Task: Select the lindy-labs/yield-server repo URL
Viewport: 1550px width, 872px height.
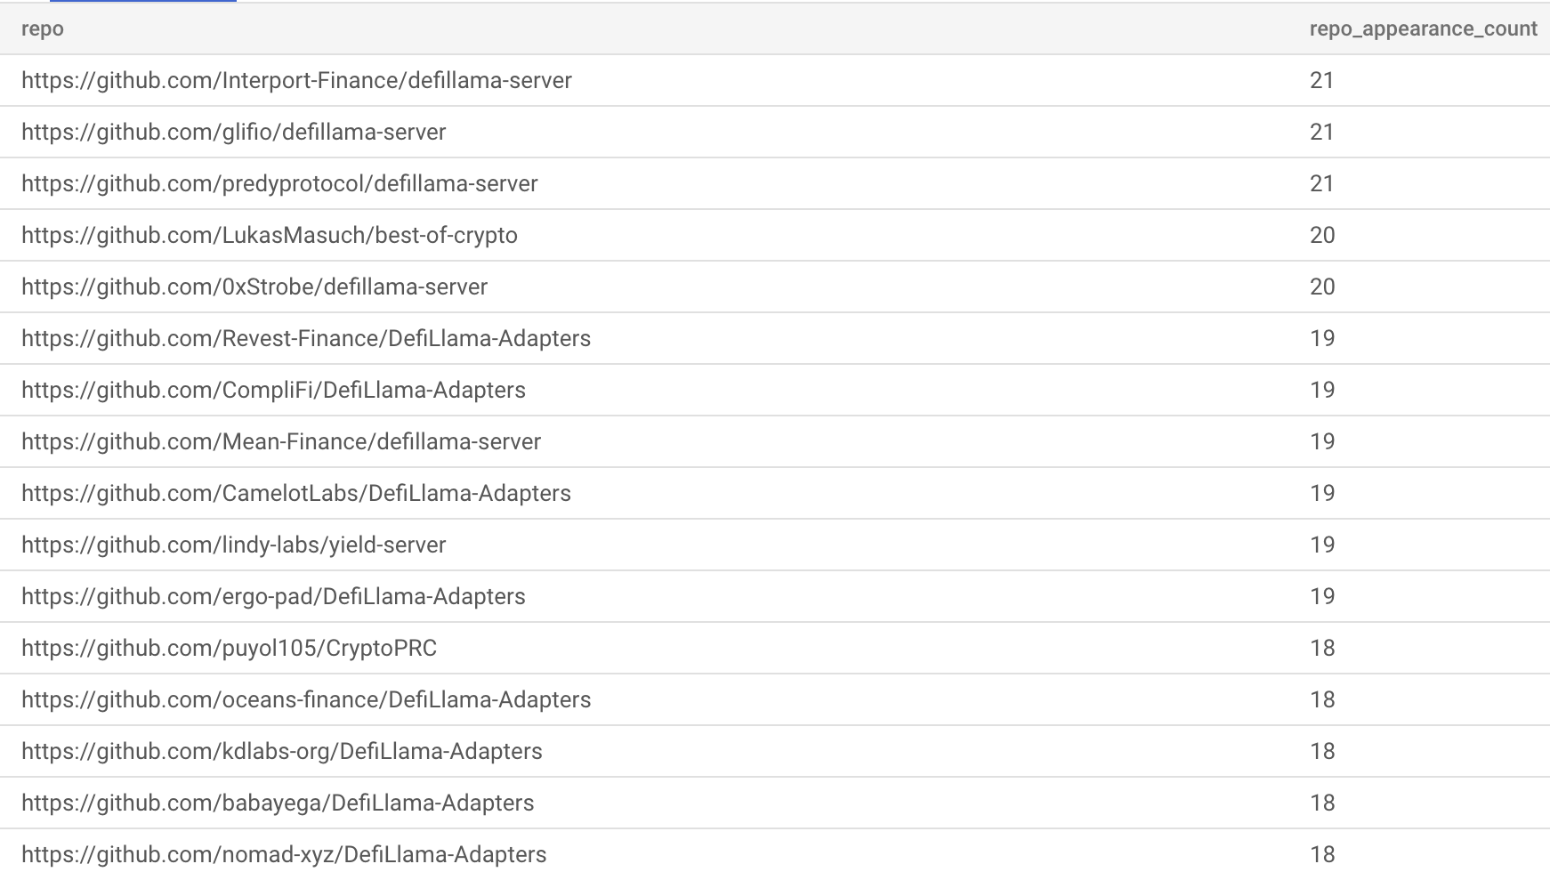Action: (x=233, y=545)
